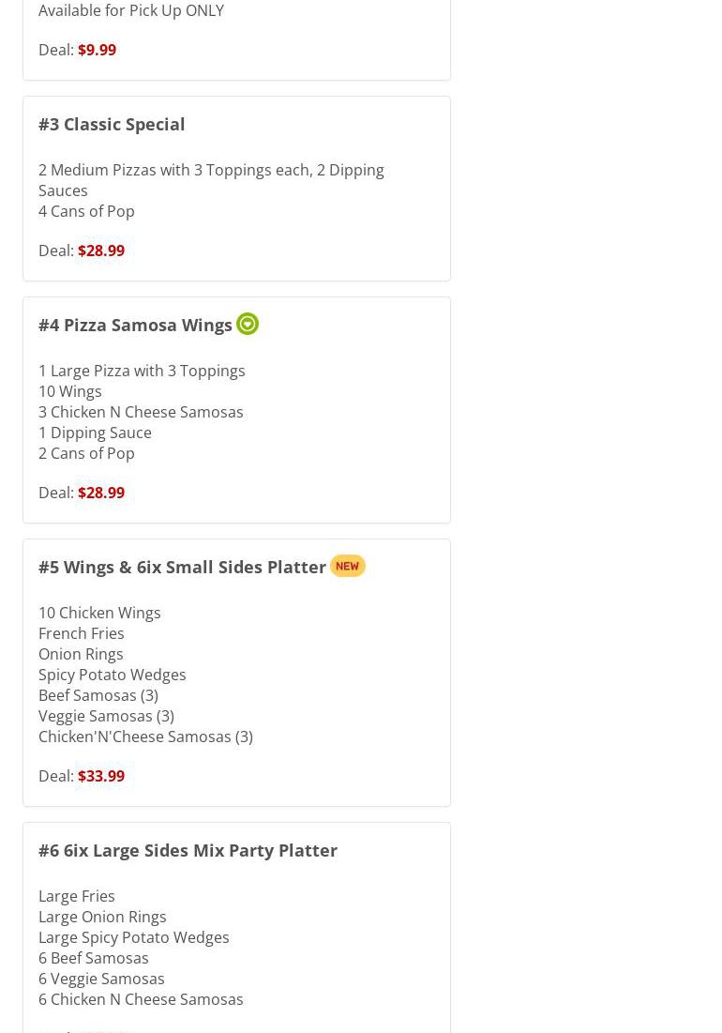
Task: Click 'Available for Pick Up ONLY' text
Action: click(x=131, y=10)
